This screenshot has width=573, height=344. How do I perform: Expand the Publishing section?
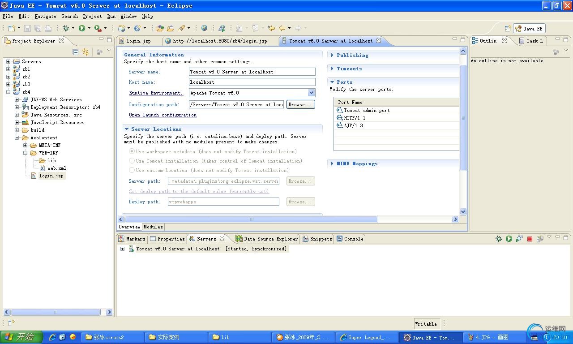tap(332, 55)
